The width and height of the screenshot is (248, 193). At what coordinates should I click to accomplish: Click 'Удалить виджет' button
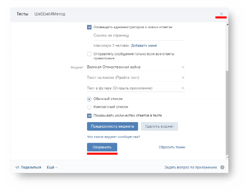point(159,126)
